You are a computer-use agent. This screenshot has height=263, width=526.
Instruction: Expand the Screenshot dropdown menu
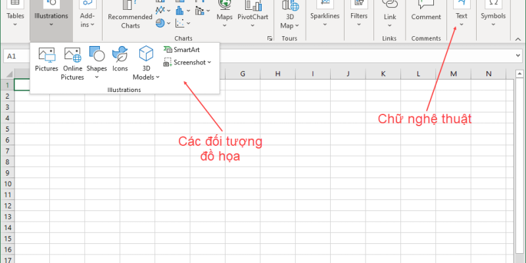pyautogui.click(x=188, y=62)
